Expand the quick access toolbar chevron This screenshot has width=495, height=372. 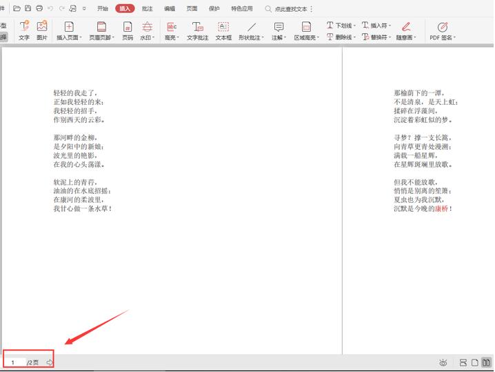click(x=84, y=8)
